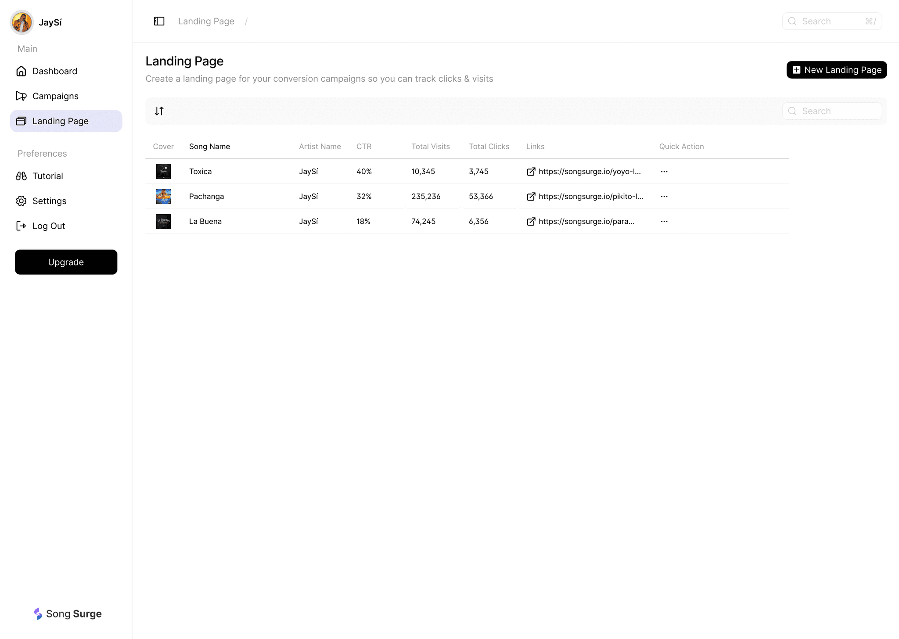The height and width of the screenshot is (639, 899).
Task: Focus the table search field
Action: coord(832,111)
